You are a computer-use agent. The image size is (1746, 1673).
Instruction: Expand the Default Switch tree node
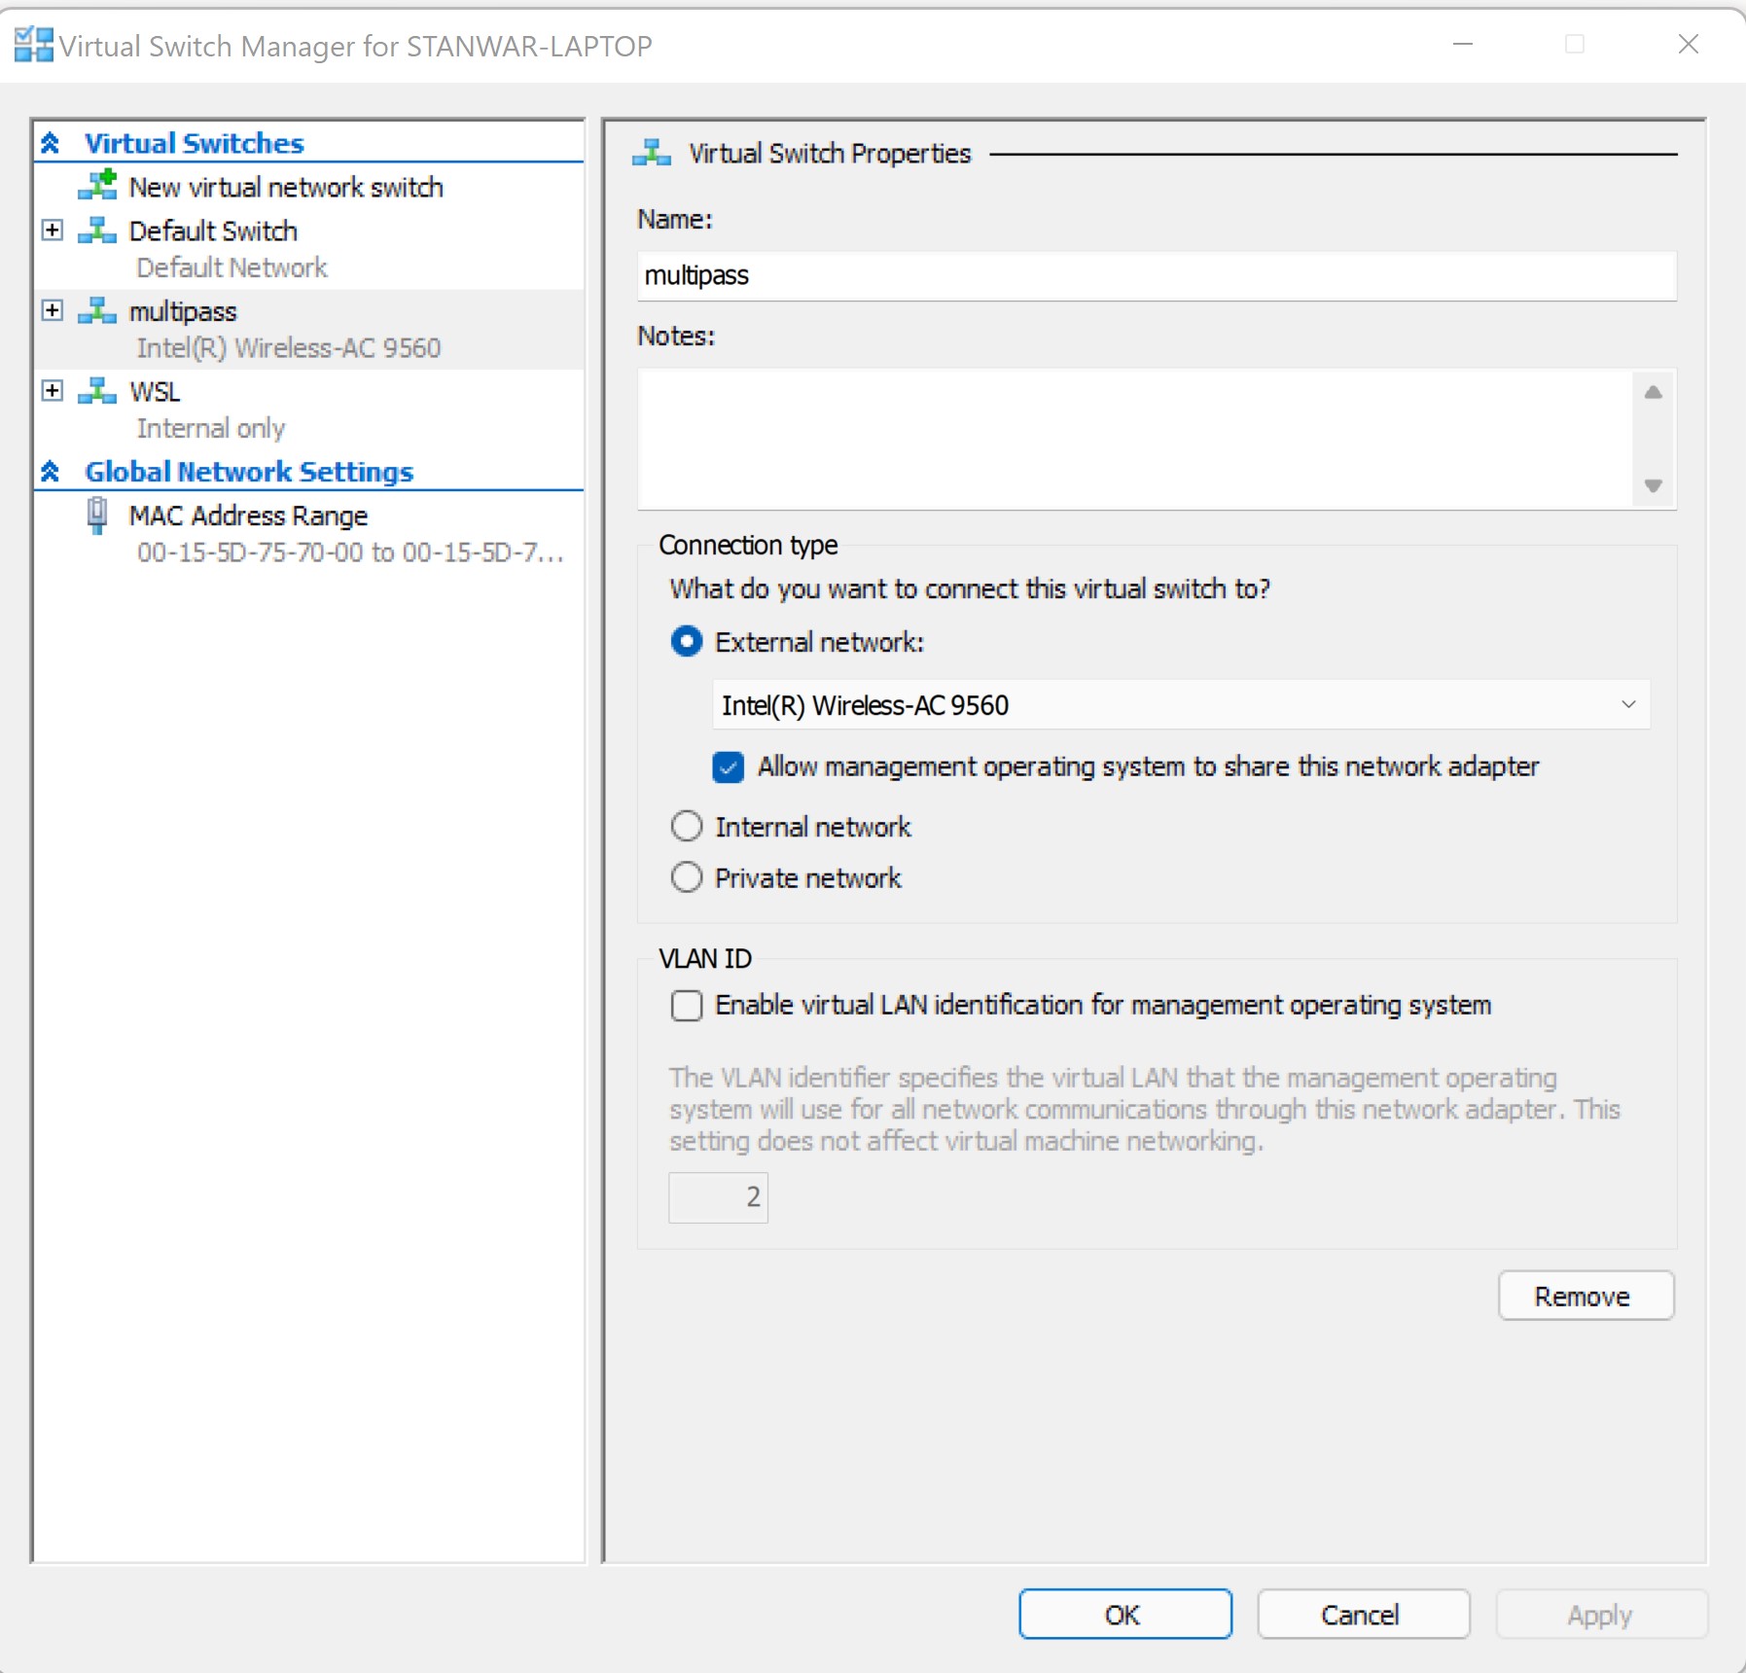(53, 231)
